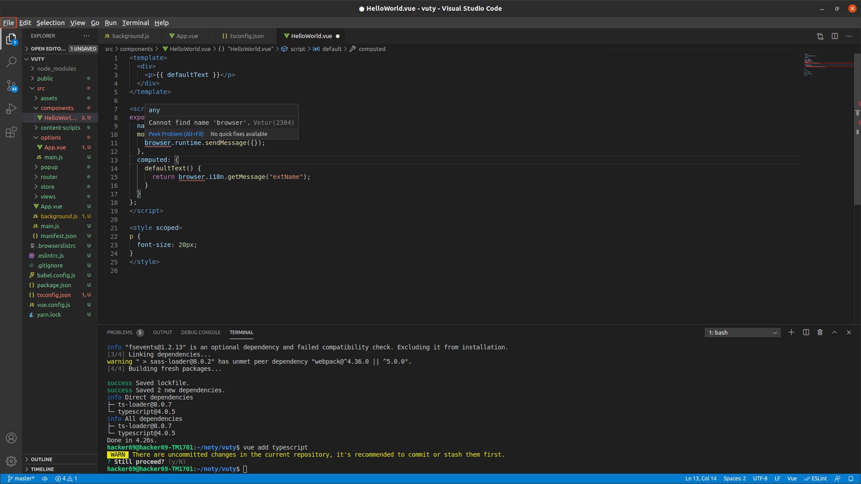861x484 pixels.
Task: Split the terminal pane
Action: (x=805, y=332)
